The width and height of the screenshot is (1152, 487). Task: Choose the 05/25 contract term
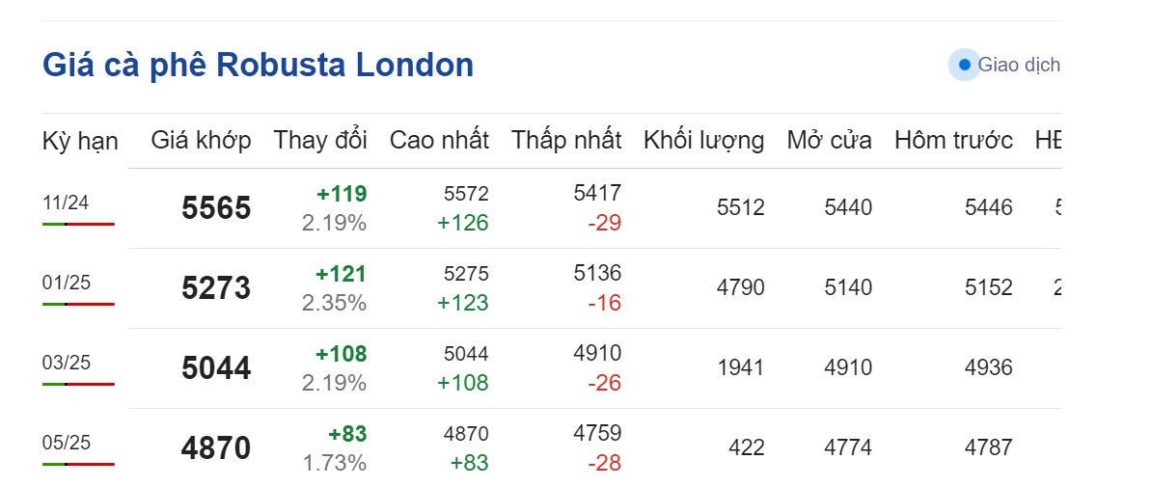[67, 443]
